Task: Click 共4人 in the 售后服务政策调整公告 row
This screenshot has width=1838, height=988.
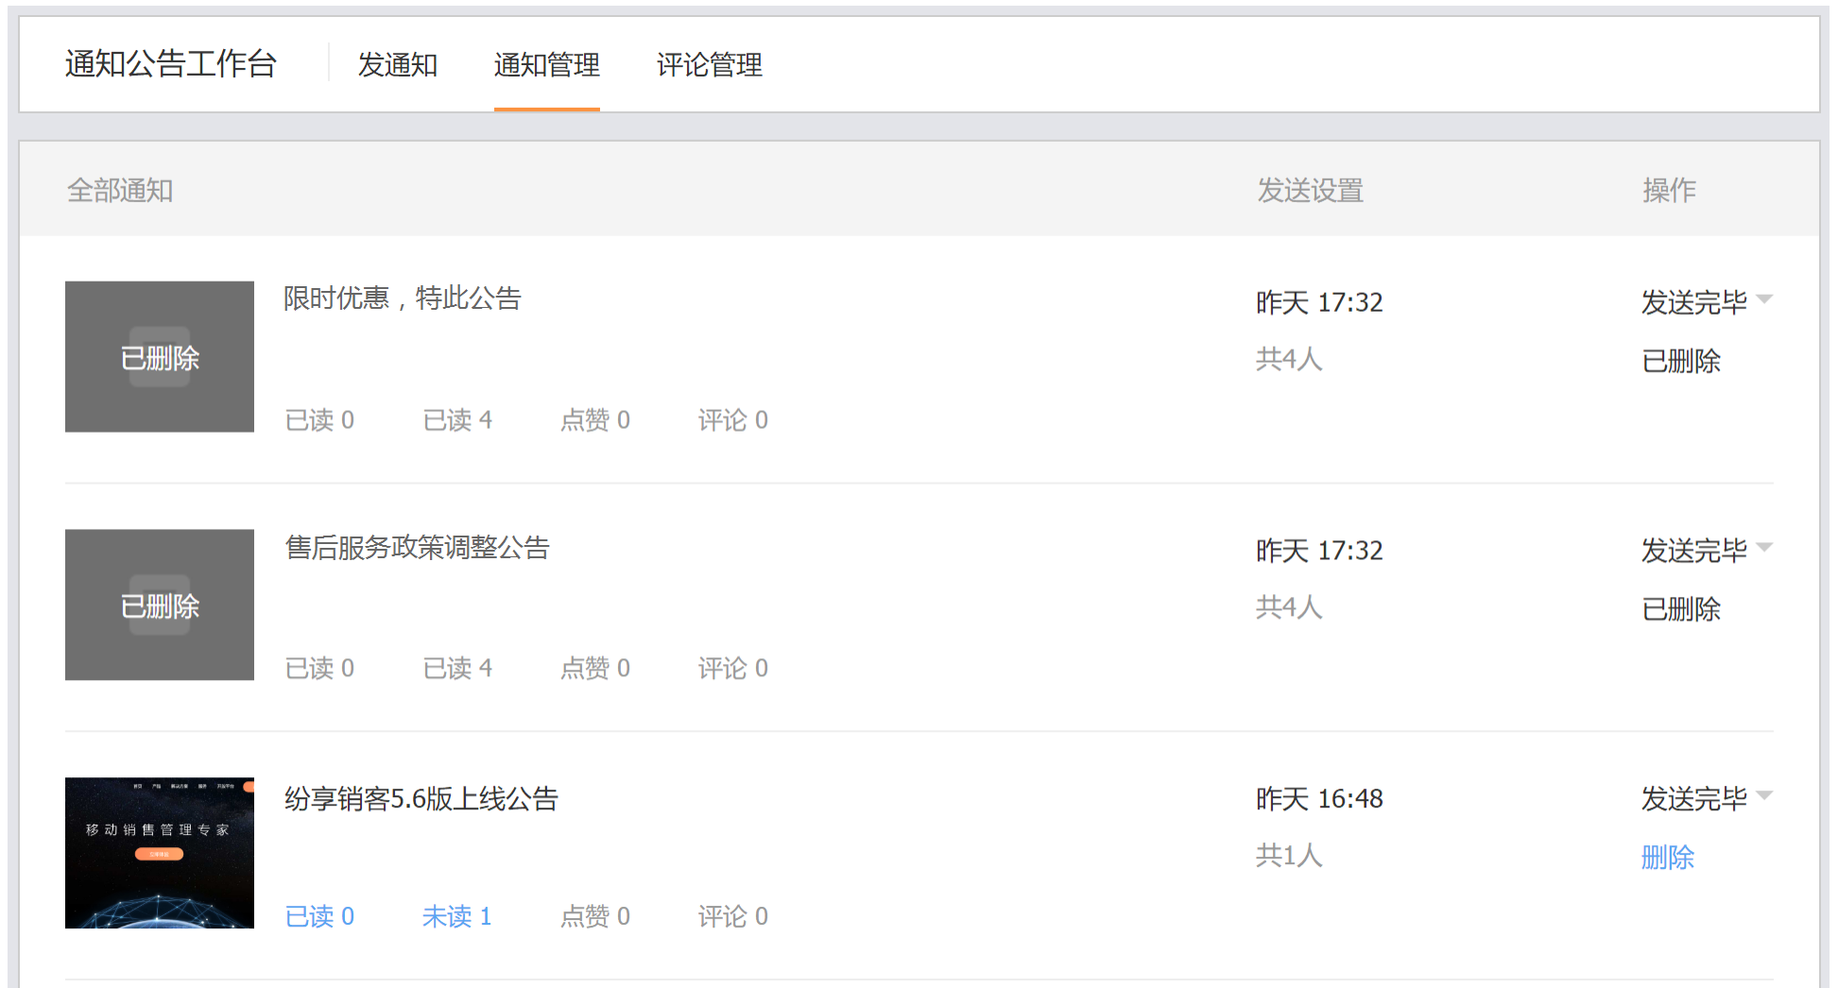Action: coord(1289,607)
